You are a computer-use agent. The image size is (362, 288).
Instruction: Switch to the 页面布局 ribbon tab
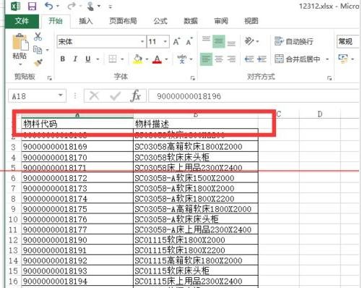click(123, 21)
